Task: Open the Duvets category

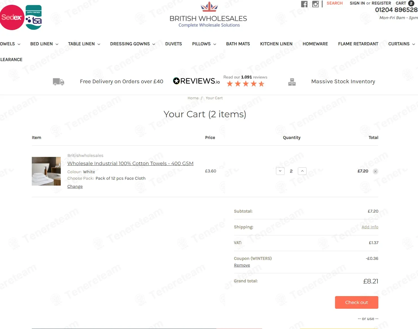Action: pos(174,44)
